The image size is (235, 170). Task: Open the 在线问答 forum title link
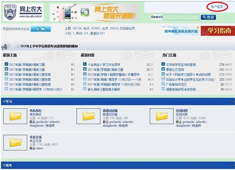click(x=182, y=111)
